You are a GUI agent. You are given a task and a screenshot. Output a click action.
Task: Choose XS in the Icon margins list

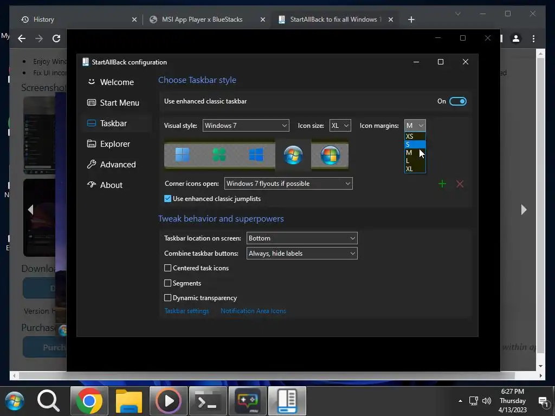[415, 136]
